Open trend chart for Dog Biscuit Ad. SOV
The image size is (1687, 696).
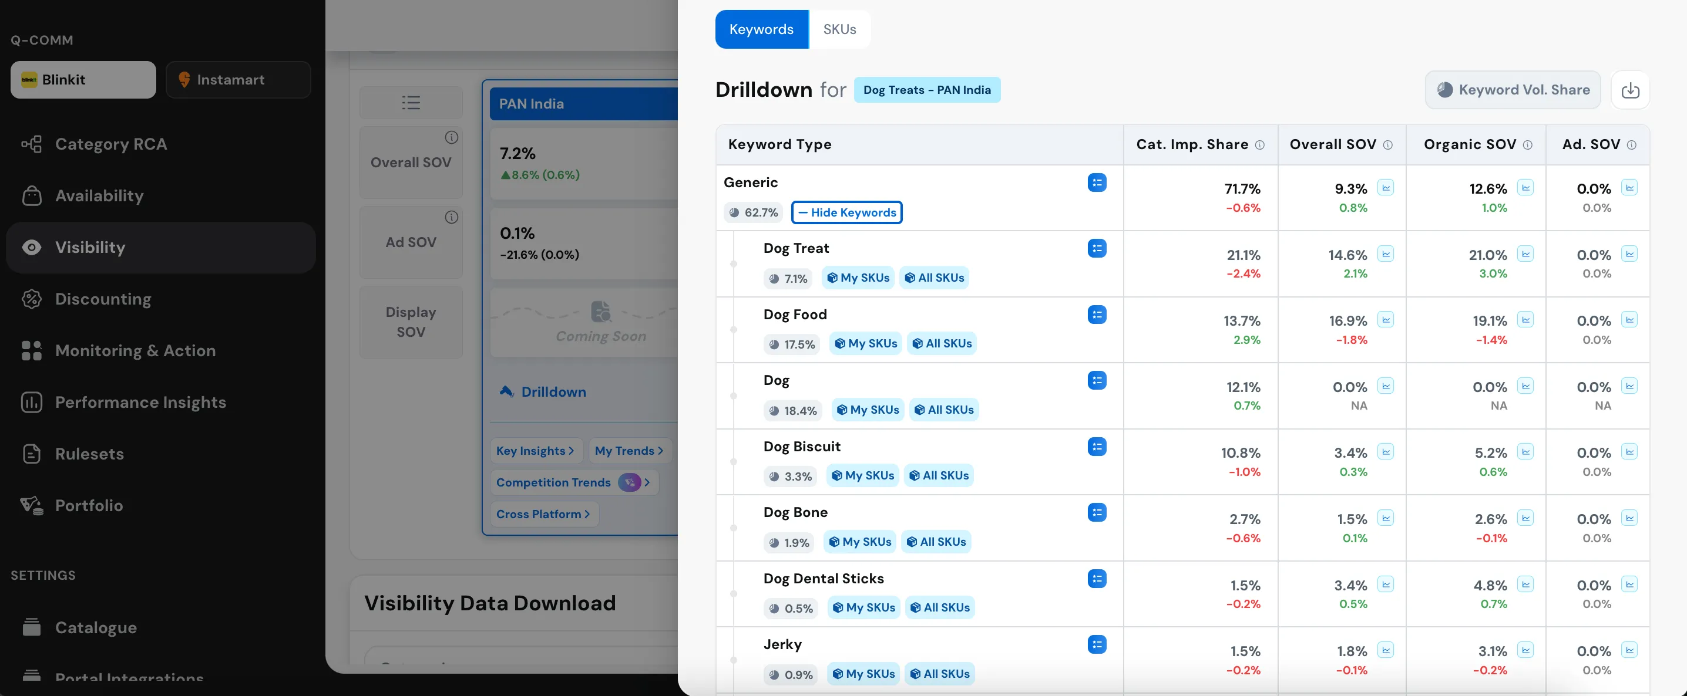click(x=1629, y=451)
